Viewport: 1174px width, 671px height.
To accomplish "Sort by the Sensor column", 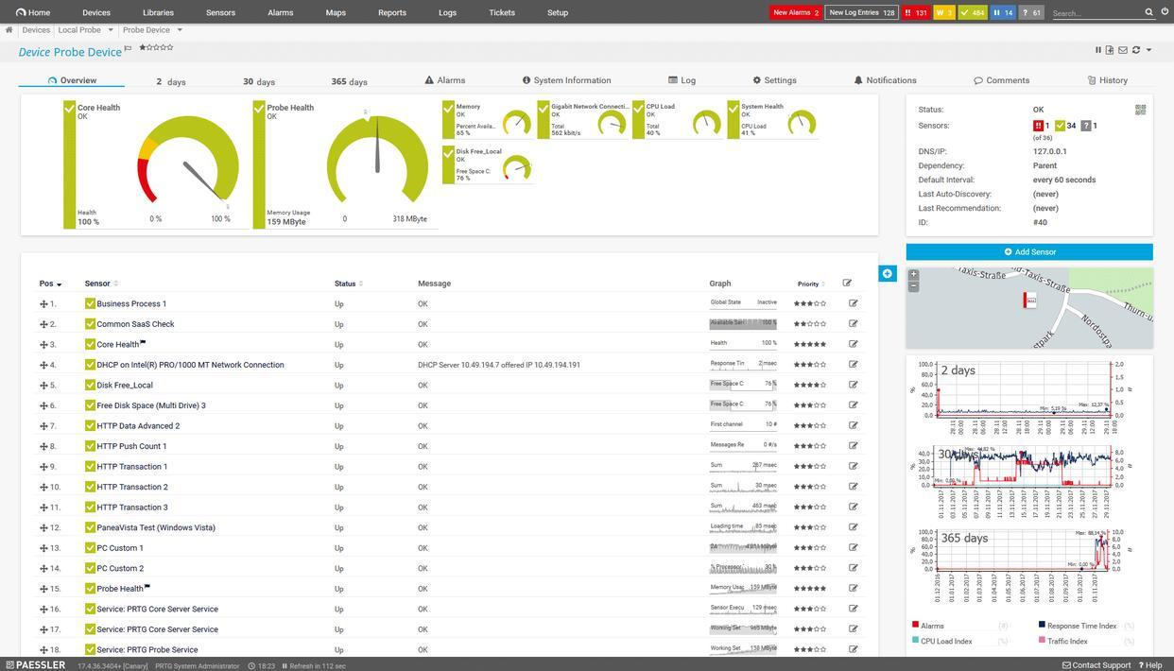I will click(101, 284).
